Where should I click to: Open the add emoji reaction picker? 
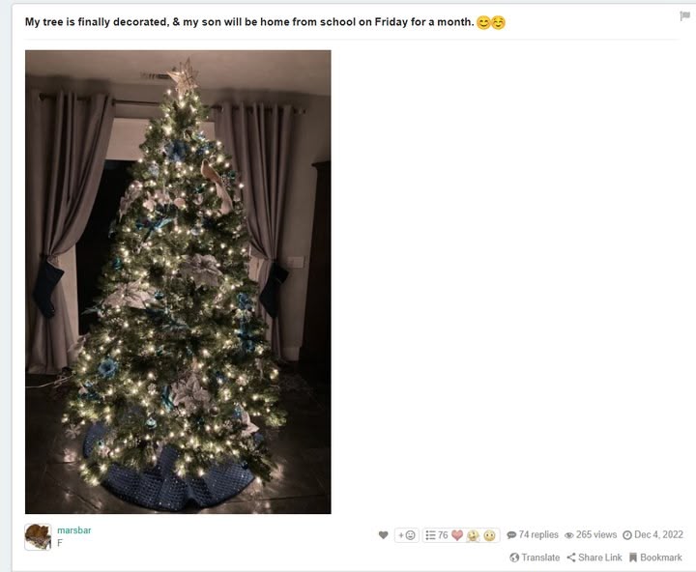click(x=407, y=535)
